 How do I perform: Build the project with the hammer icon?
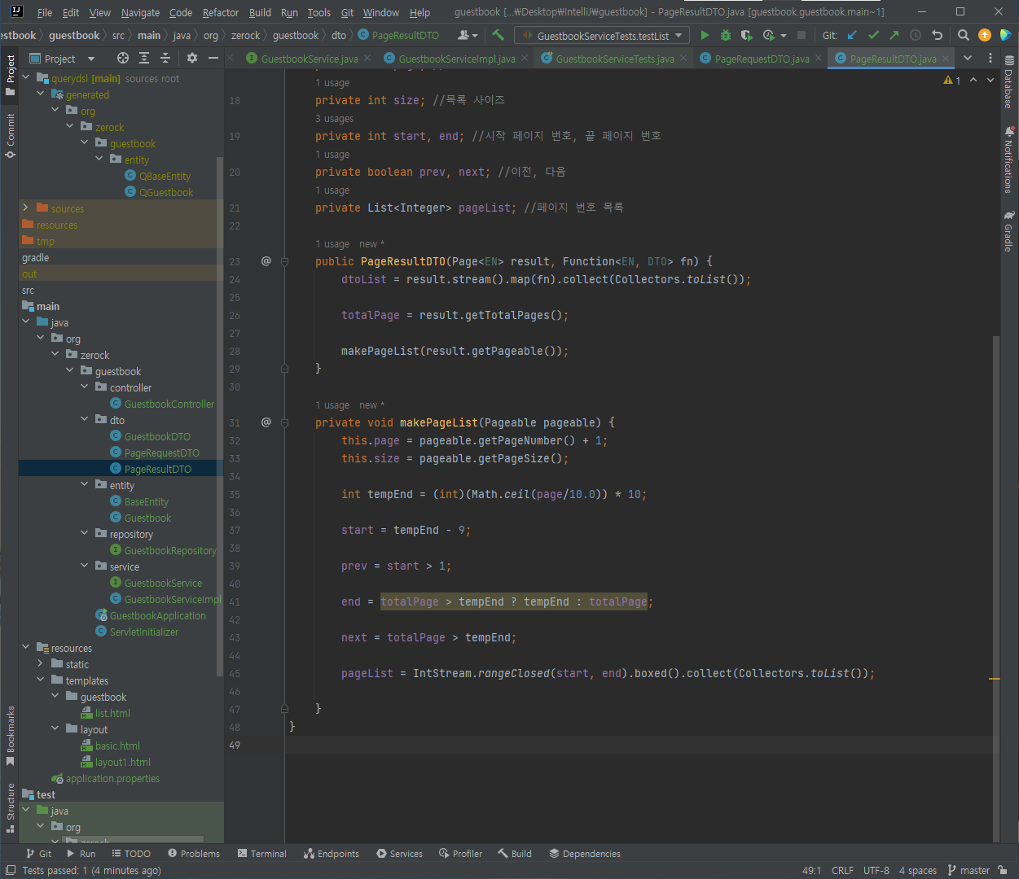(498, 35)
